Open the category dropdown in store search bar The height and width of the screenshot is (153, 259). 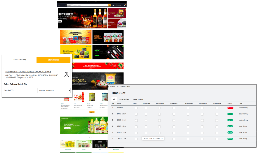pyautogui.click(x=70, y=5)
